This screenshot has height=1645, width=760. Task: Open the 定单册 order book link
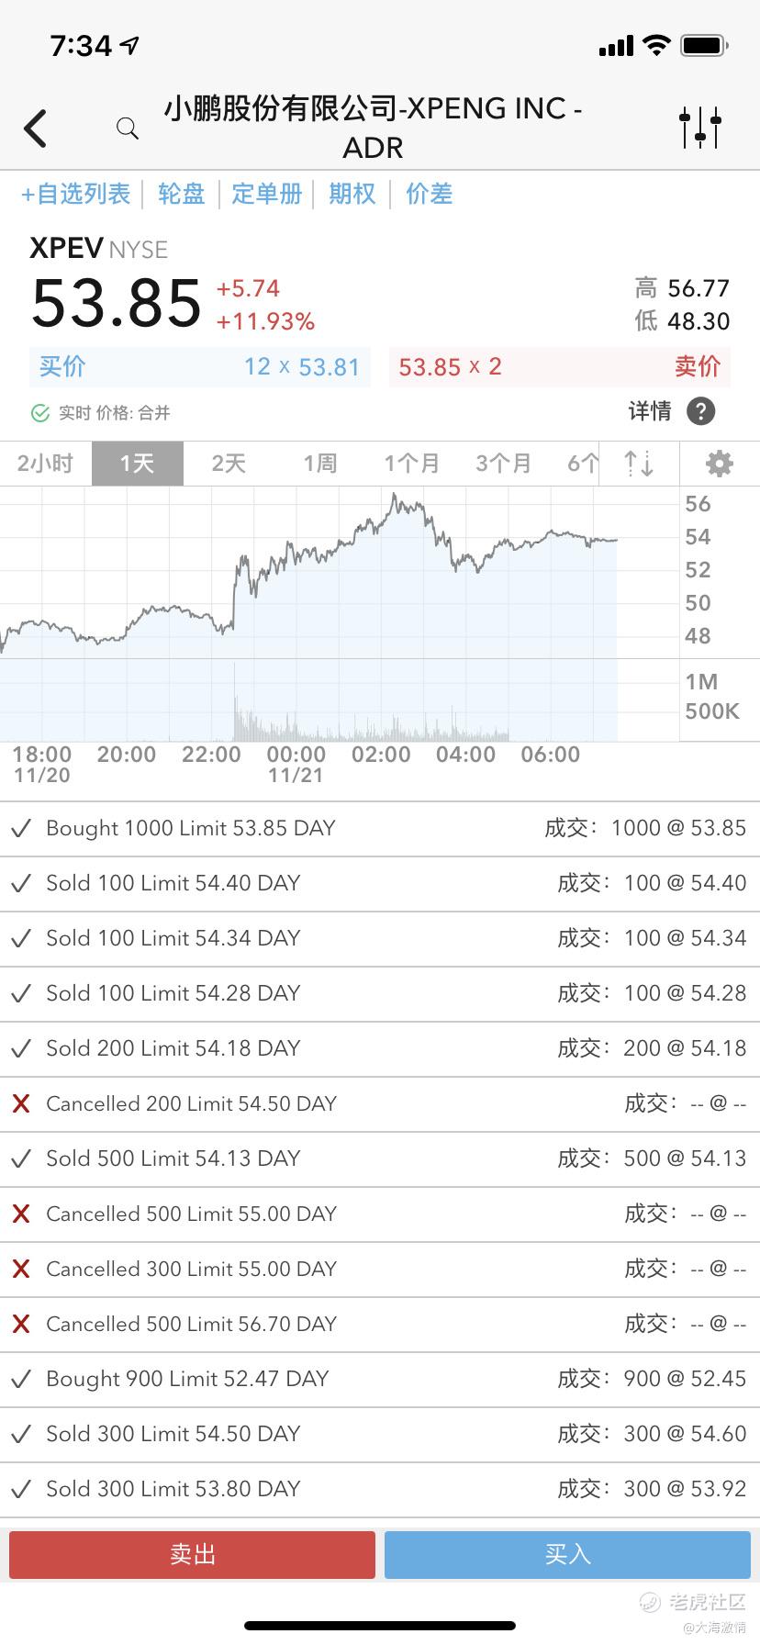[x=267, y=194]
